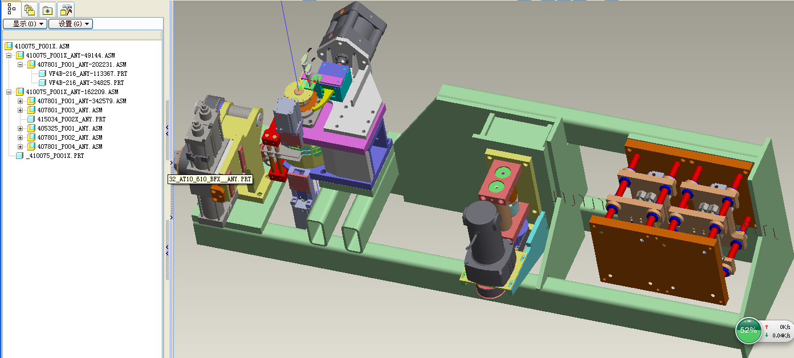Image resolution: width=794 pixels, height=358 pixels.
Task: Select the dark gray motor at frame center
Action: [x=488, y=242]
